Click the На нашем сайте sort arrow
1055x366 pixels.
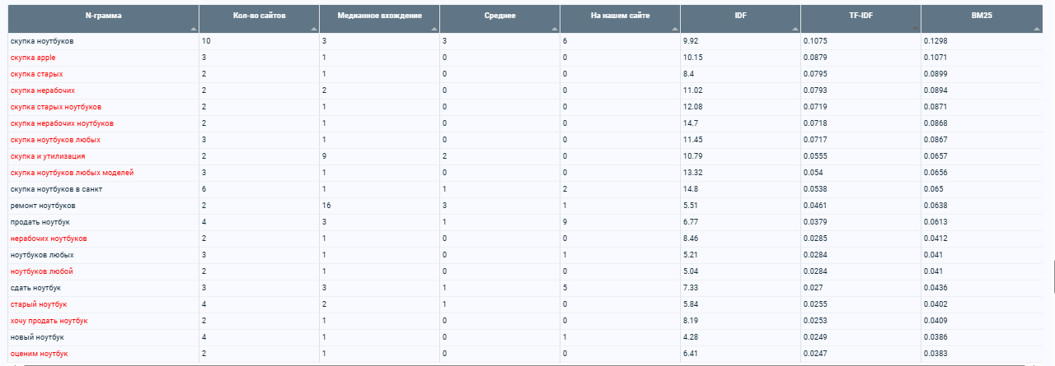tap(674, 28)
